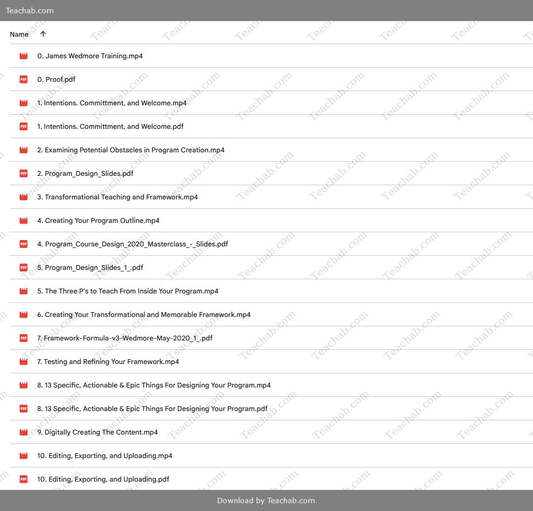The image size is (533, 511).
Task: Click the PDF icon for 2. Program_Design_Slides.pdf
Action: click(x=24, y=173)
